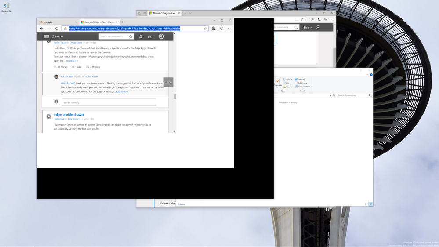439x247 pixels.
Task: Open a new tab in front Edge window
Action: coord(122,22)
